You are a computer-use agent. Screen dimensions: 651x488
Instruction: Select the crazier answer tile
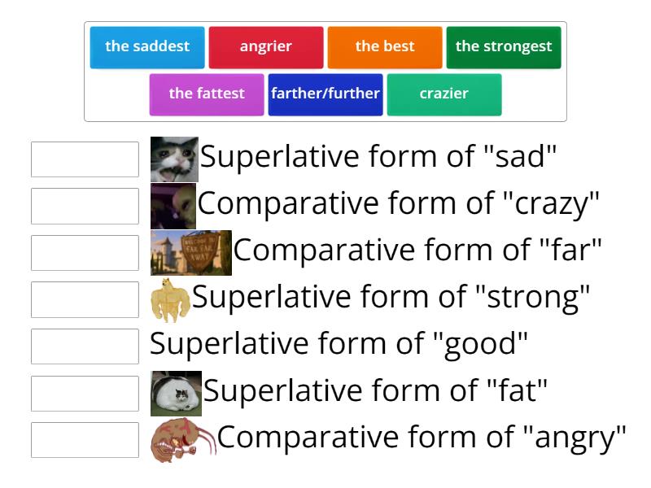(444, 94)
